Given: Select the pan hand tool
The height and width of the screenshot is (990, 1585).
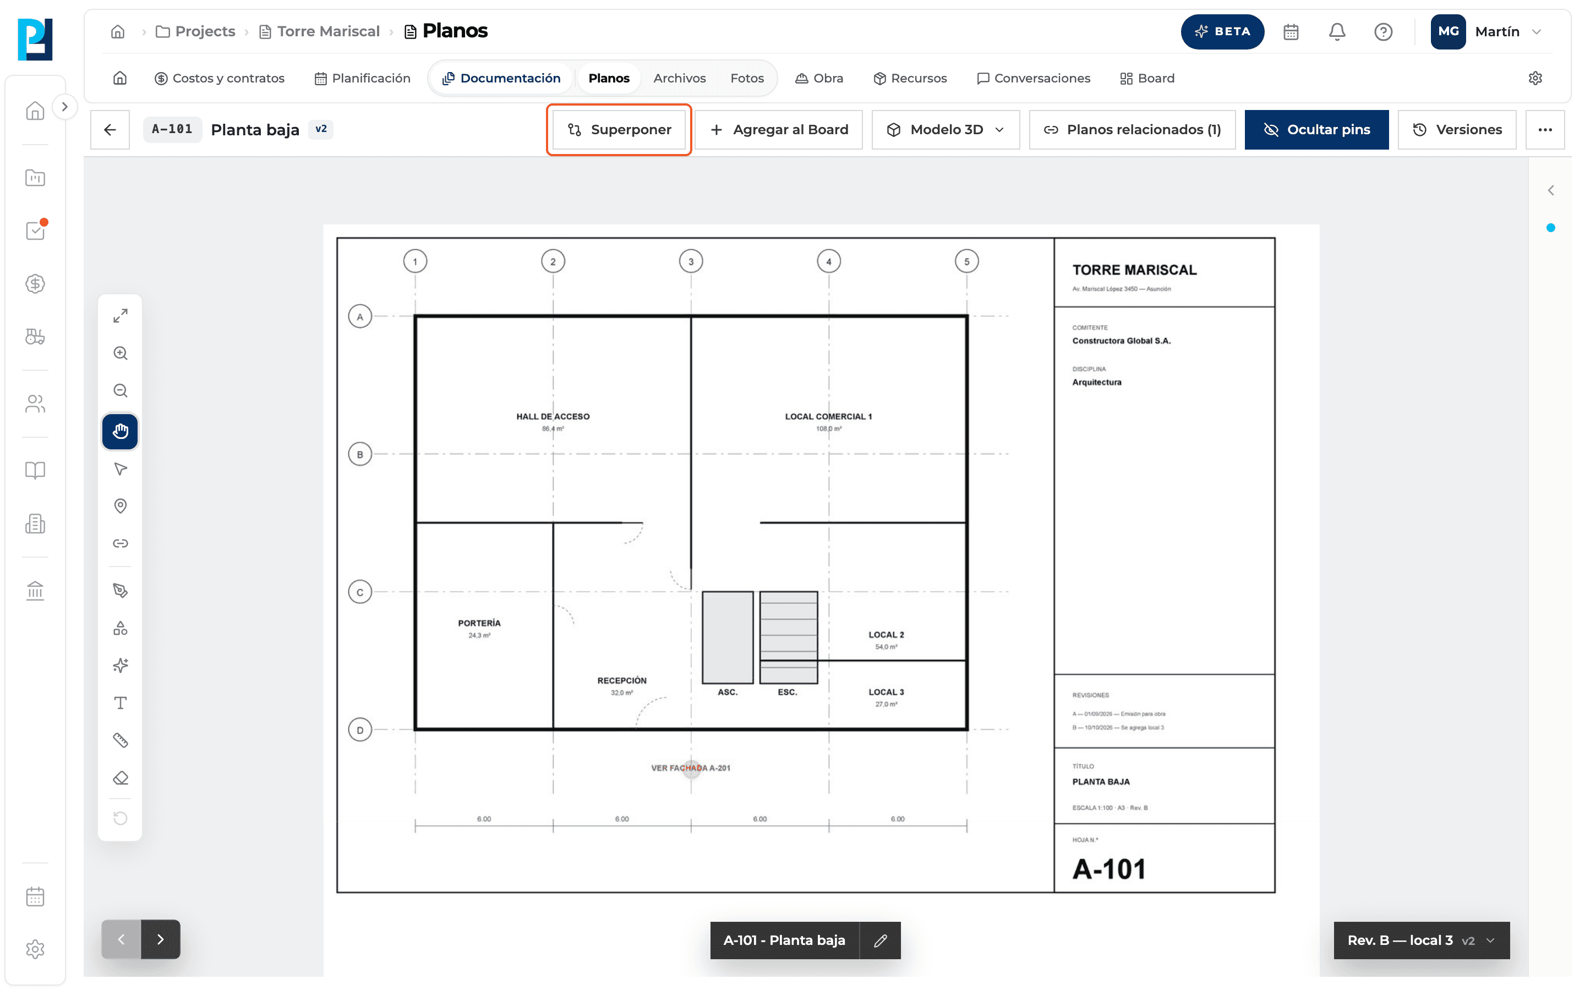Looking at the screenshot, I should tap(120, 431).
